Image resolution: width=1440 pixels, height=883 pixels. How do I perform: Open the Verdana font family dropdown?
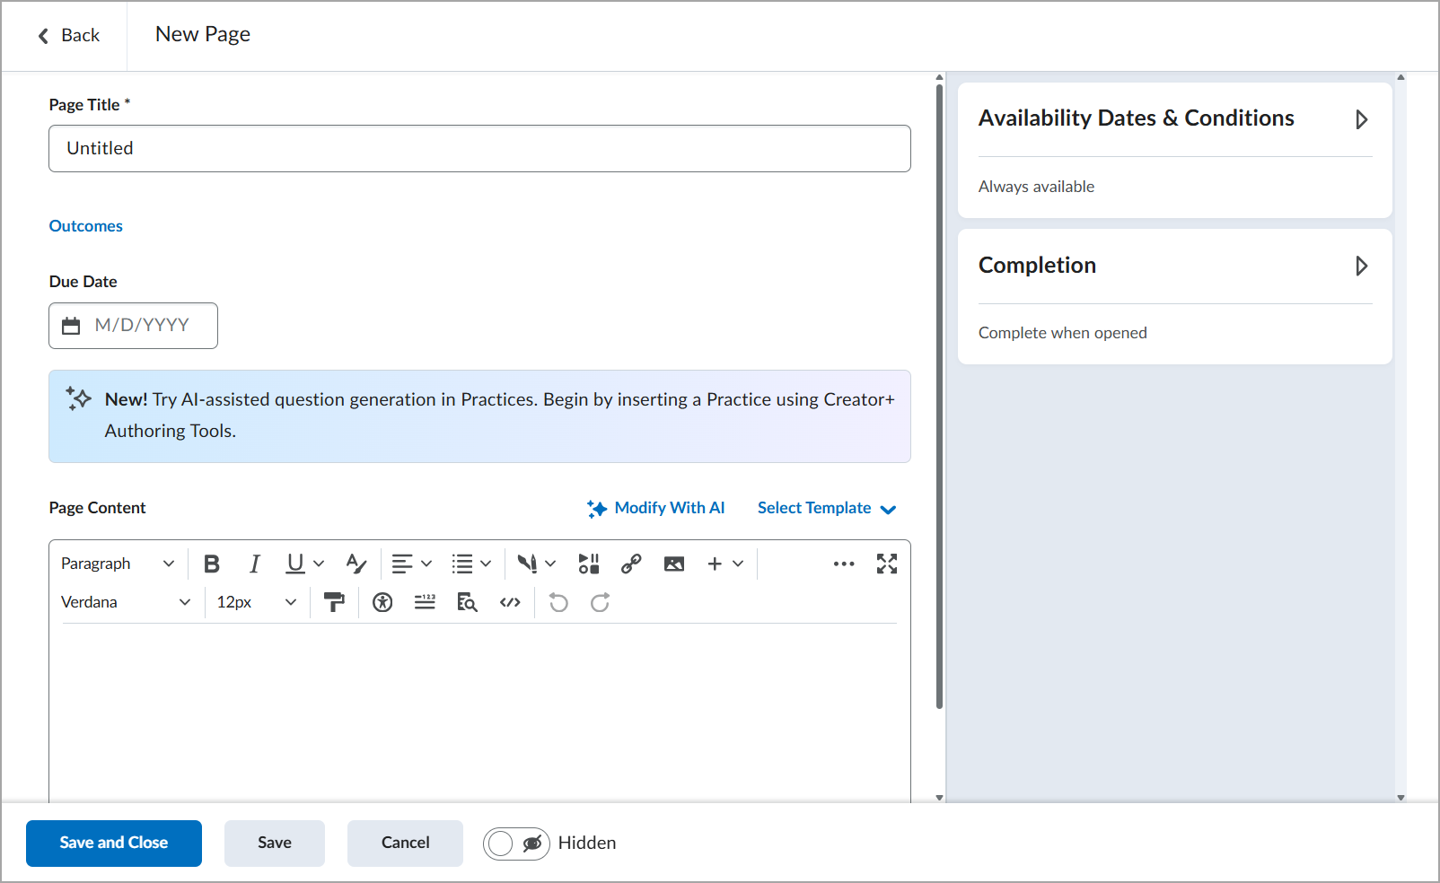click(126, 602)
